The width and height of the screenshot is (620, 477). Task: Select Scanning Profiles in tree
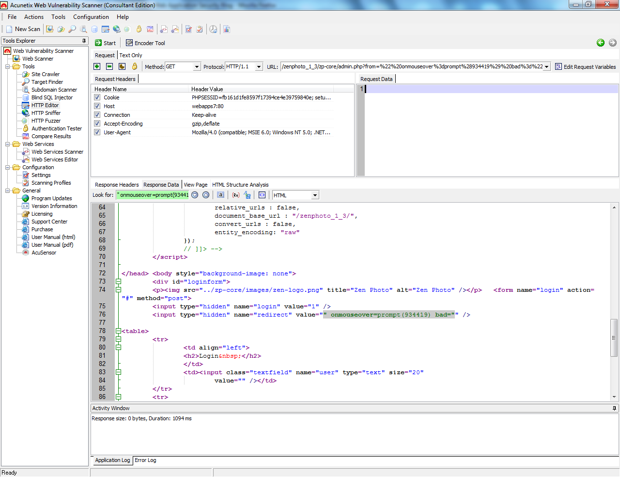51,183
